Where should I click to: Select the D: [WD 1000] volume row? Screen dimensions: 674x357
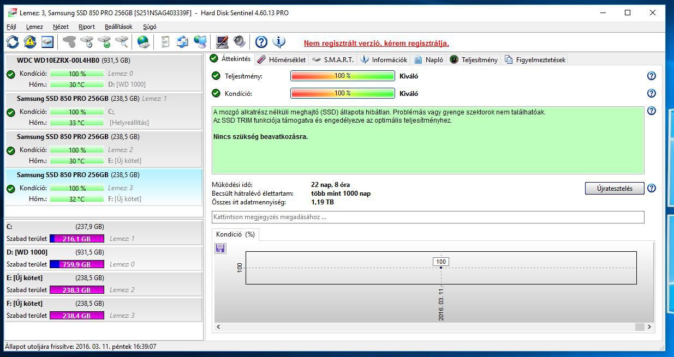click(104, 258)
